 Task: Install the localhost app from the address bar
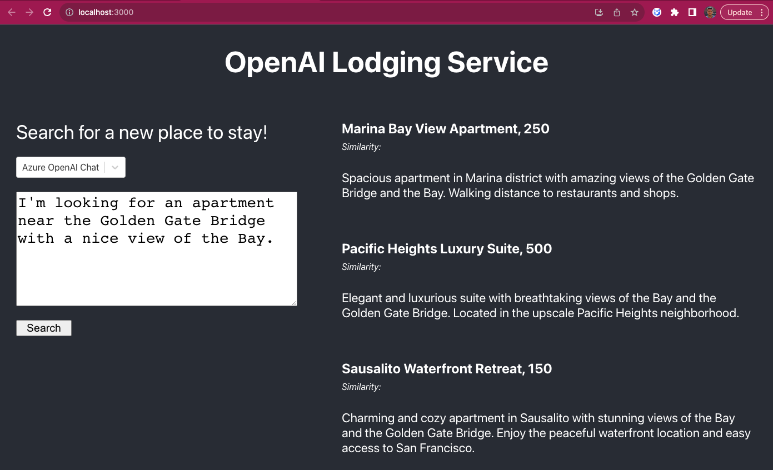coord(599,12)
